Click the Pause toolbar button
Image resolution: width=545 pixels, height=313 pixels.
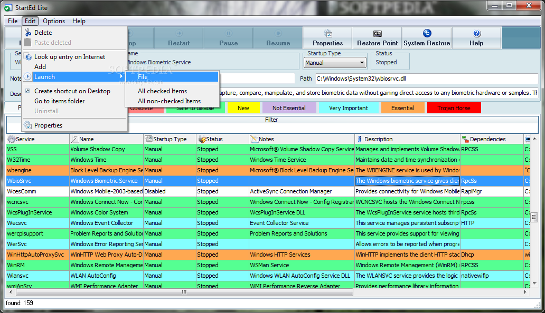click(x=228, y=38)
